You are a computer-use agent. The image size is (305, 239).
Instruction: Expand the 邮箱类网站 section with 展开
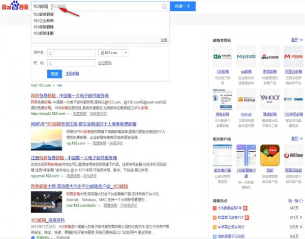pos(297,40)
